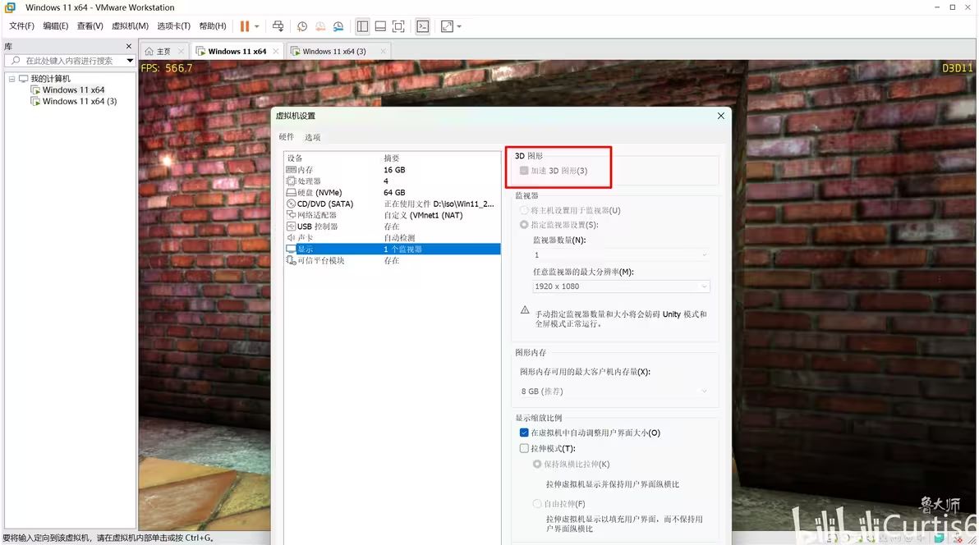Screen dimensions: 979x545
Task: Choose 指定监视器设置 radio option
Action: tap(524, 225)
